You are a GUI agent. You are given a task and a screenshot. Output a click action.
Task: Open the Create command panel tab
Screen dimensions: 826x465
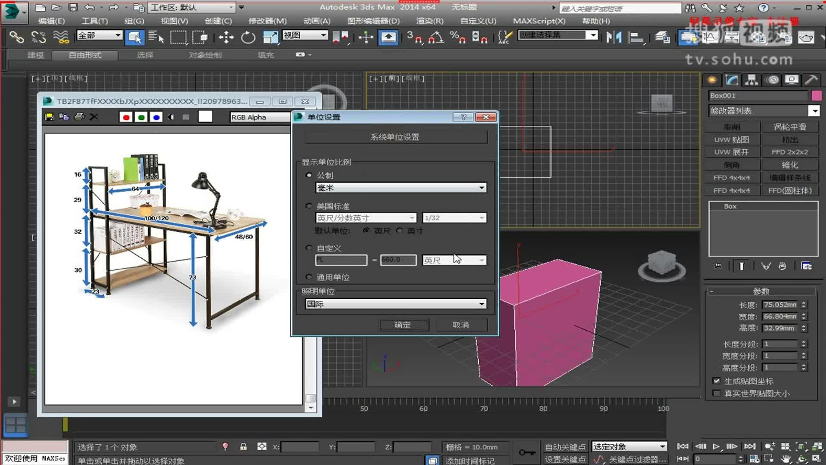pos(712,80)
